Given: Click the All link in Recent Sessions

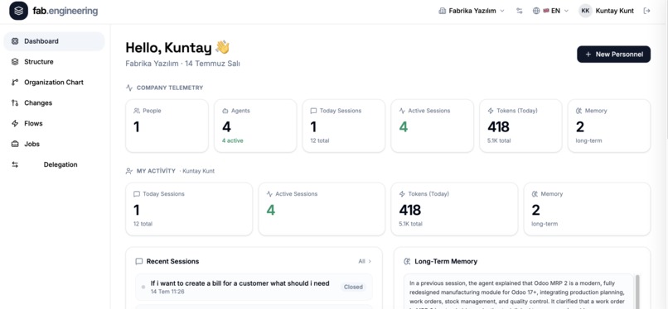Looking at the screenshot, I should coord(365,261).
